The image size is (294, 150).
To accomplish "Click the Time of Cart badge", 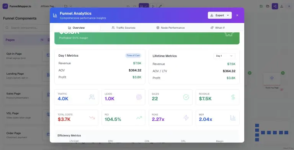I will 133,55.
